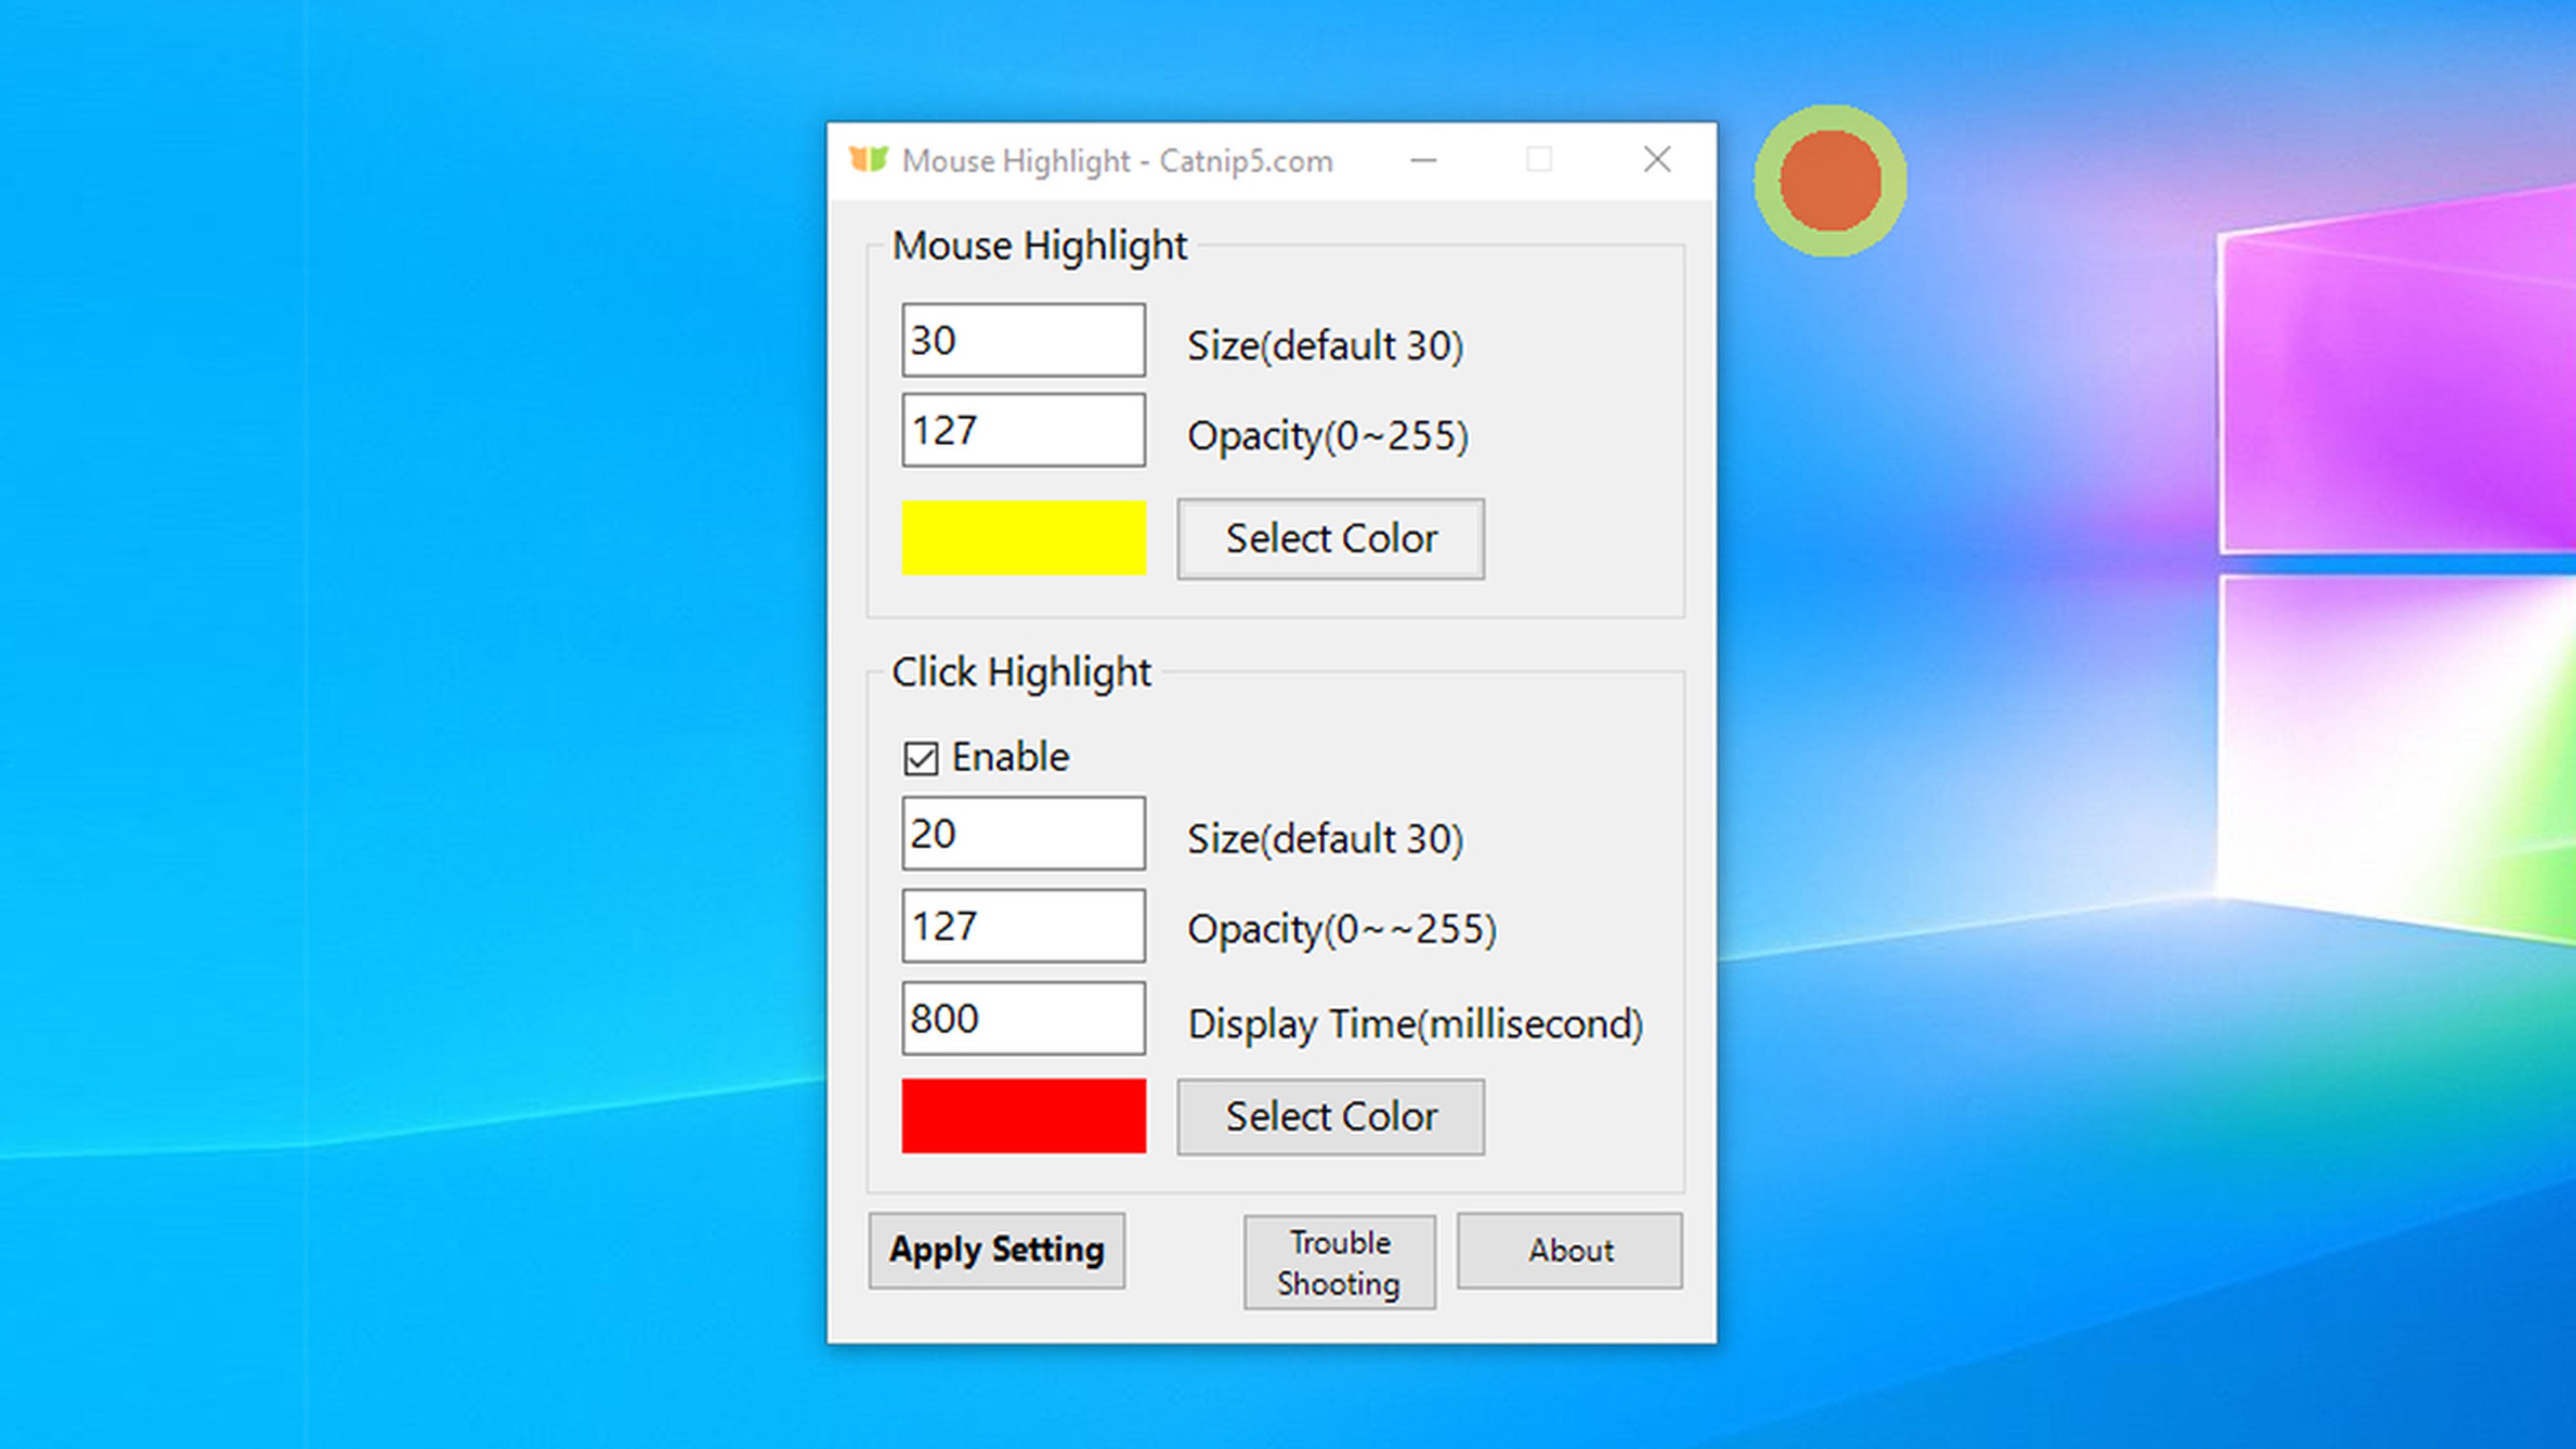The image size is (2576, 1449).
Task: Click the Click Highlight group heading
Action: pyautogui.click(x=1021, y=672)
